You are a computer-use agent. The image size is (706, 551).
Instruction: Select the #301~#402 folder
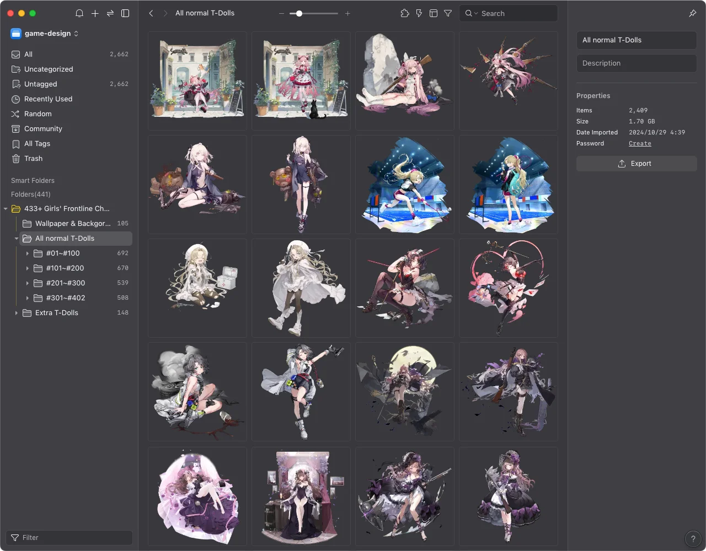click(81, 298)
